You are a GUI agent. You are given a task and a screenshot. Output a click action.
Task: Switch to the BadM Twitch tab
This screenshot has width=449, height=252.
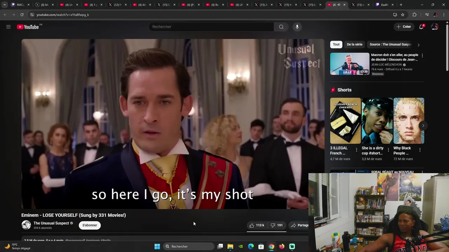click(x=385, y=5)
